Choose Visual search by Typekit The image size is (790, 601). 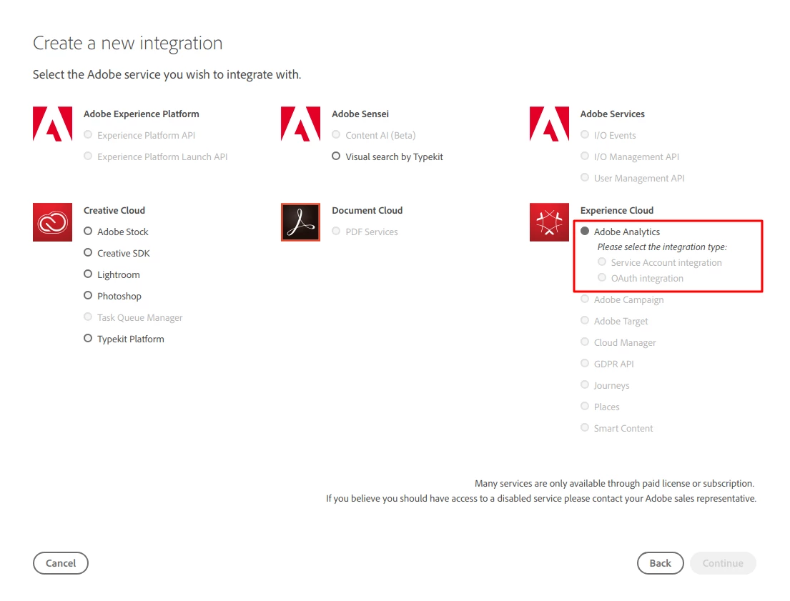(336, 157)
